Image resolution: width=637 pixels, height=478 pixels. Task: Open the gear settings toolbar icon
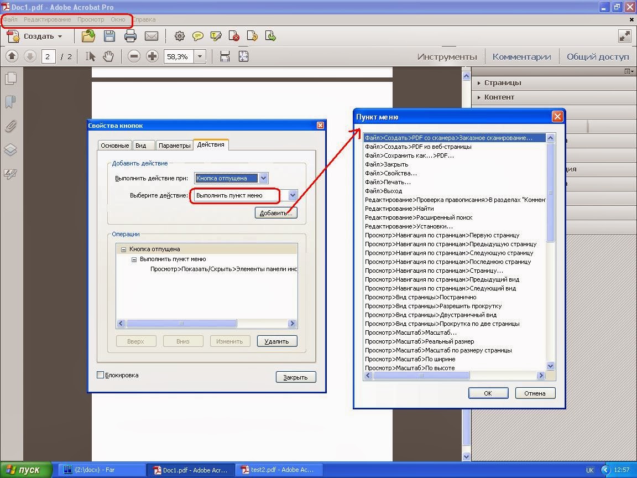pos(180,36)
